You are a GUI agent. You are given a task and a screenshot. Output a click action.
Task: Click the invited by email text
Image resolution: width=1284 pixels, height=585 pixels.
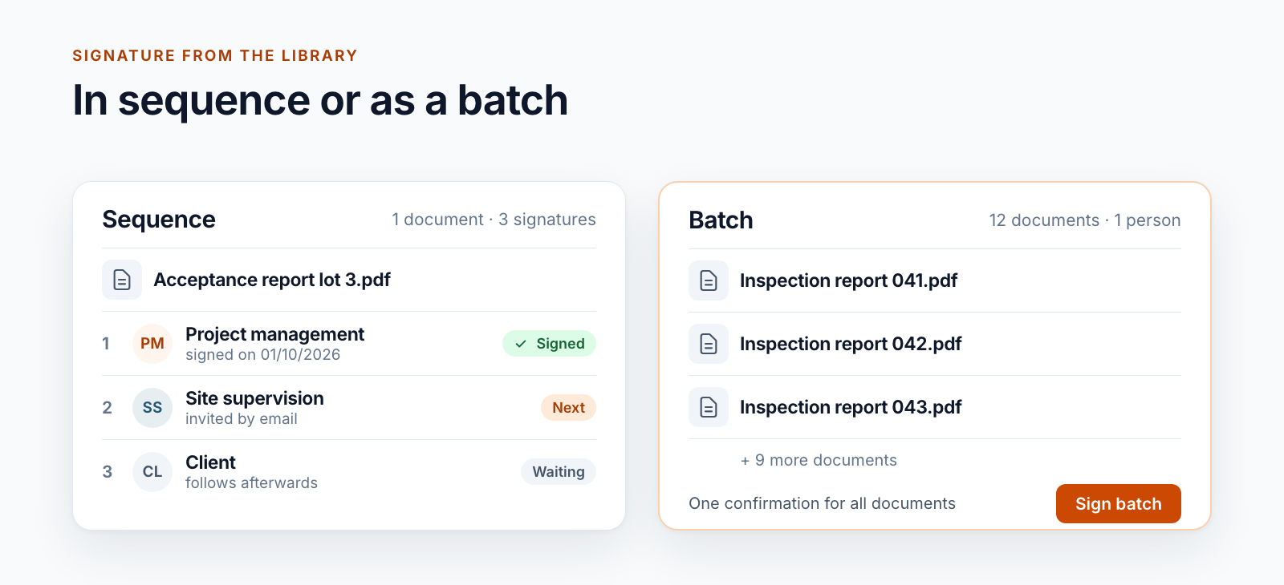click(x=241, y=419)
